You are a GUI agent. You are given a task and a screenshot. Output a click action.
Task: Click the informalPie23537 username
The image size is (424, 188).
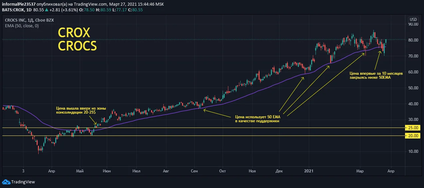[19, 4]
